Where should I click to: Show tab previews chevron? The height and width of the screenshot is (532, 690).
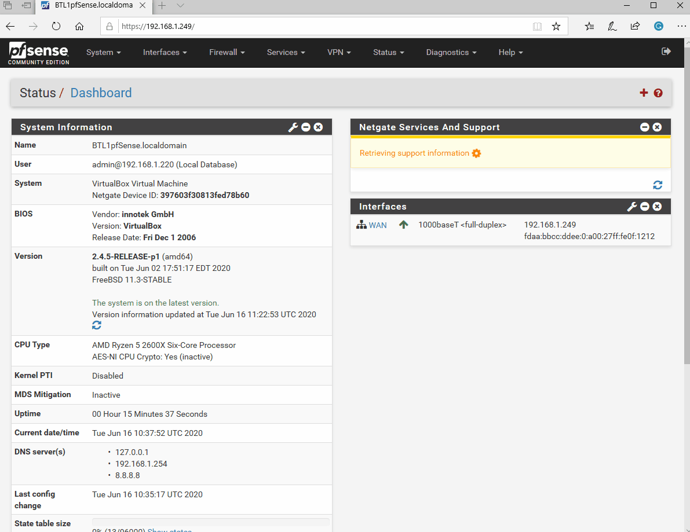(180, 5)
